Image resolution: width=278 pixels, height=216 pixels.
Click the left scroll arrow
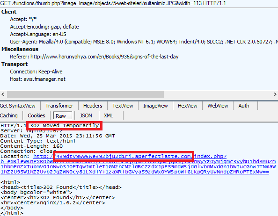coord(3,94)
